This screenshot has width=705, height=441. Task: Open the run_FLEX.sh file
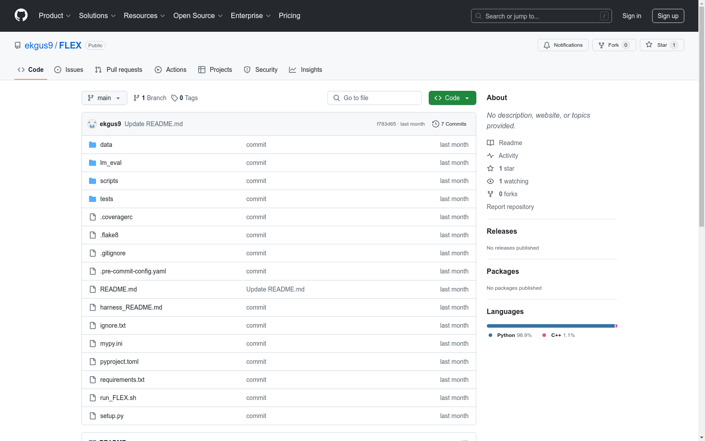point(118,398)
